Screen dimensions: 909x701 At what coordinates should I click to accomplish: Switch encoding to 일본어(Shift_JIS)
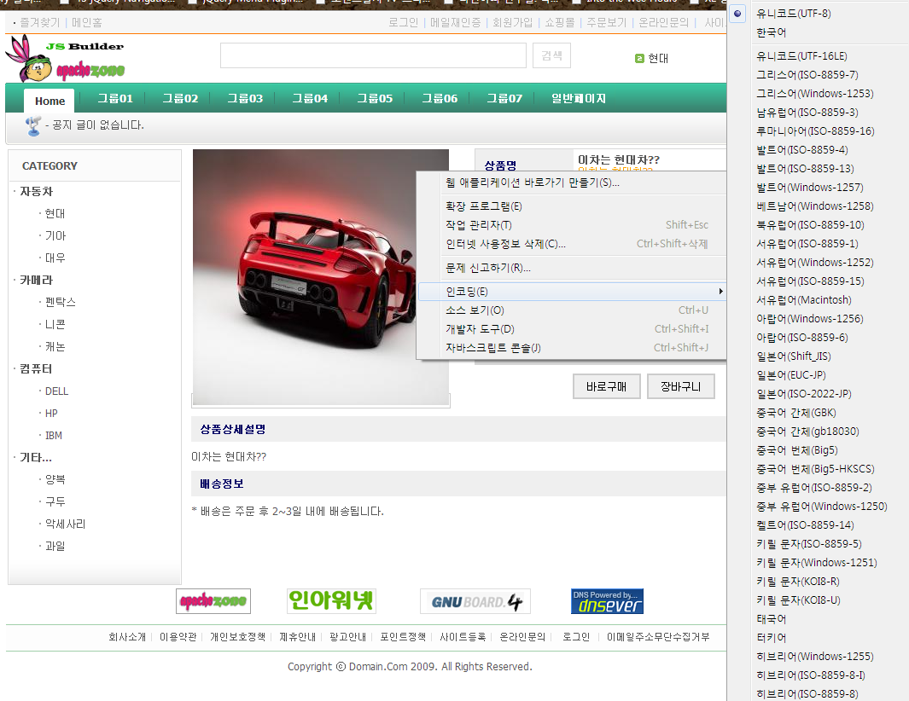point(793,356)
